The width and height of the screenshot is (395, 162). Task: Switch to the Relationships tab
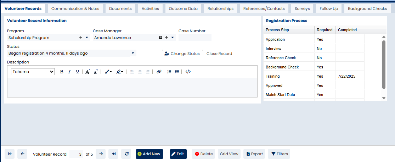(220, 9)
